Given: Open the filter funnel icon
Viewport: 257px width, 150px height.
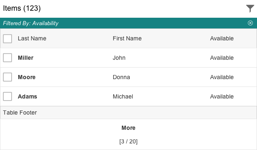Looking at the screenshot, I should click(x=250, y=9).
